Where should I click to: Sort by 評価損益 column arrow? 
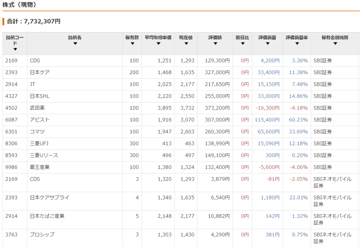(x=268, y=43)
